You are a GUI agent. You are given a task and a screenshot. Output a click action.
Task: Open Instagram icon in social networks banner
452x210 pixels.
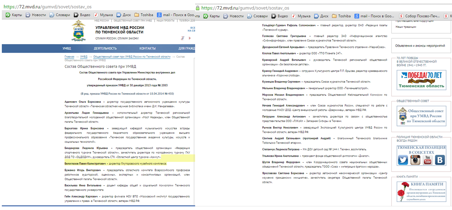pyautogui.click(x=415, y=160)
